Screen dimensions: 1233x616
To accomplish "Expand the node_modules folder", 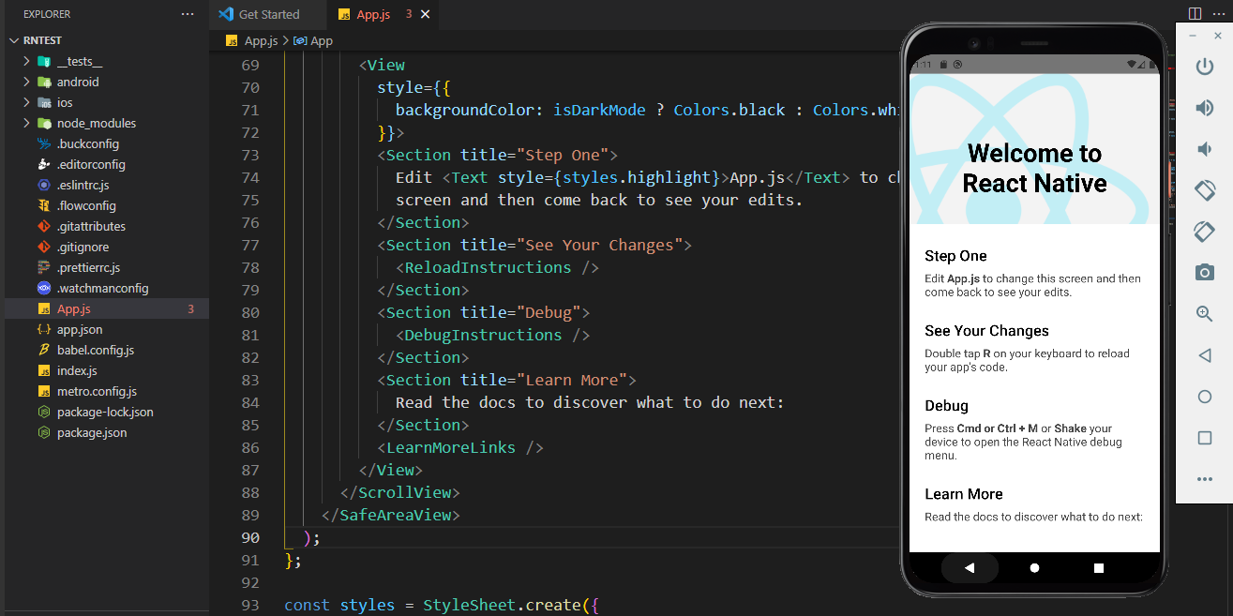I will (x=27, y=123).
